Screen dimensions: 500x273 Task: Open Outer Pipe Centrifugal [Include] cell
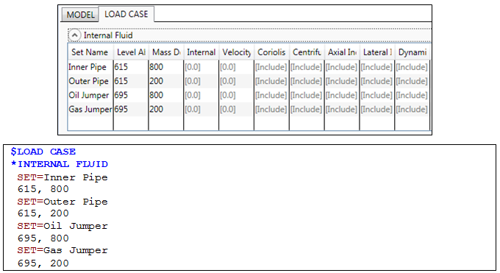coord(307,81)
